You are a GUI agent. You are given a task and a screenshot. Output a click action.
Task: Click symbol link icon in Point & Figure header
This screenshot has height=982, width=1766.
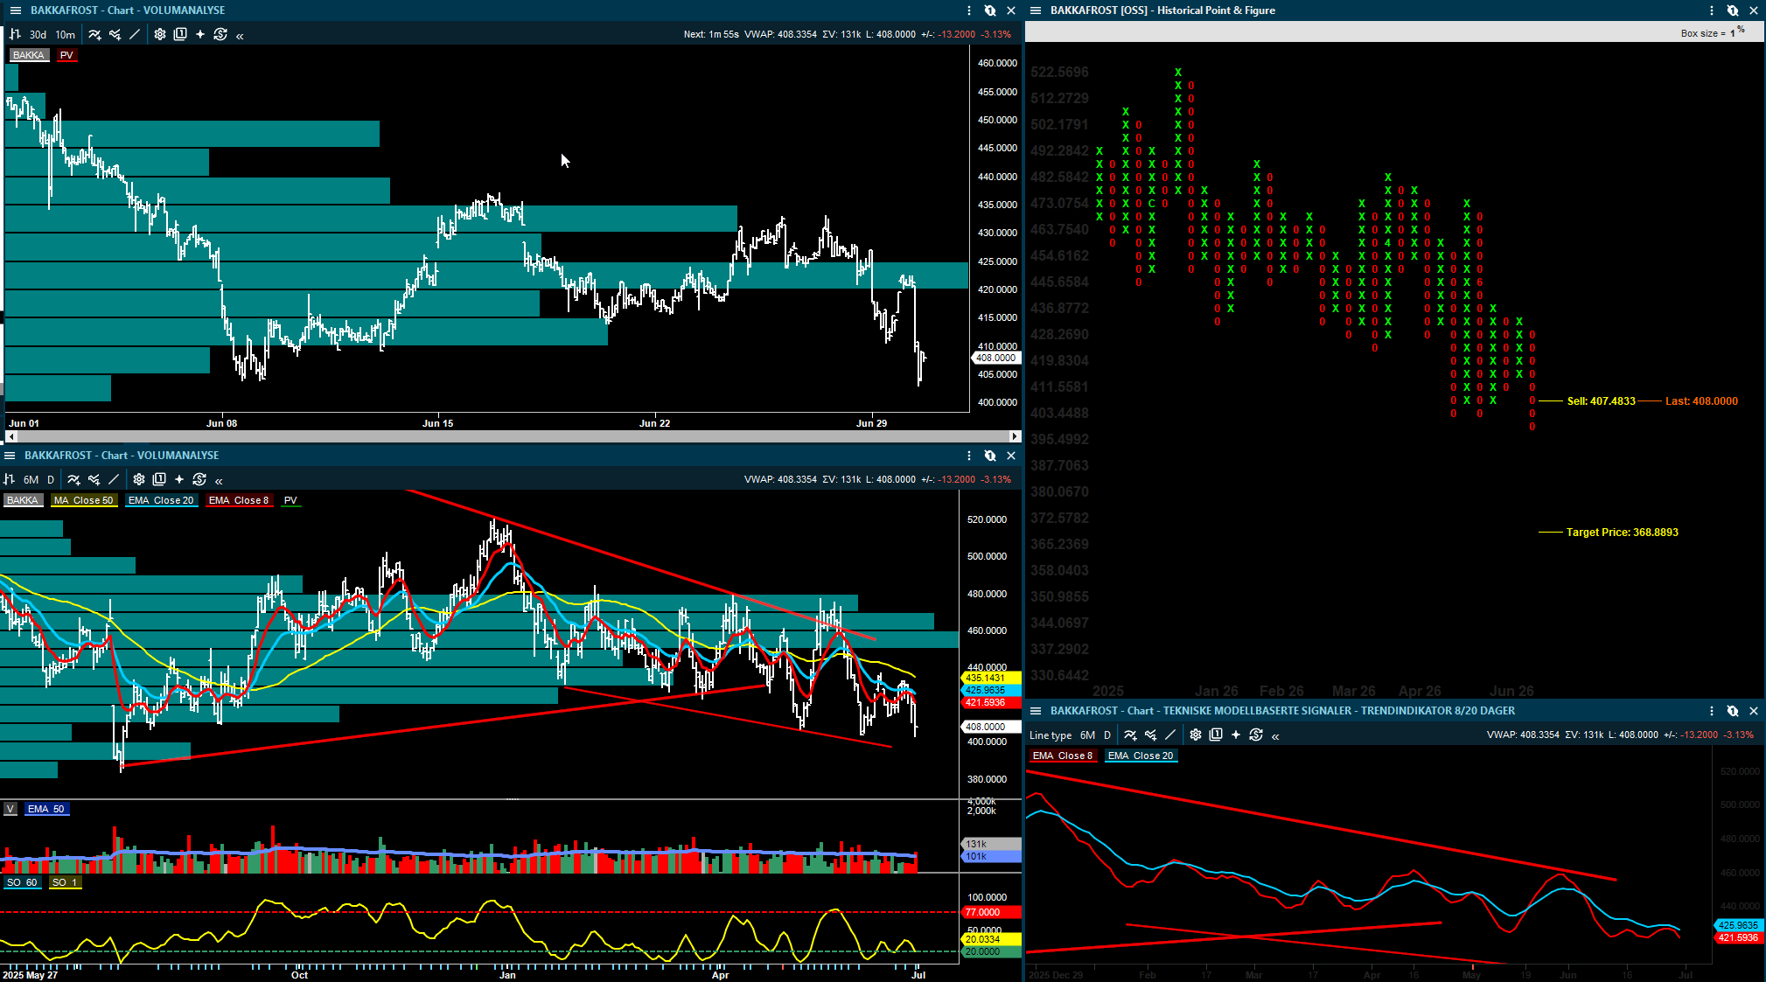tap(1733, 10)
